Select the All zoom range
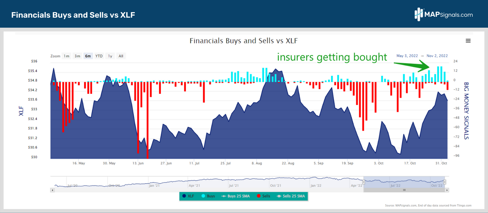Viewport: 488px width, 213px height. [121, 56]
